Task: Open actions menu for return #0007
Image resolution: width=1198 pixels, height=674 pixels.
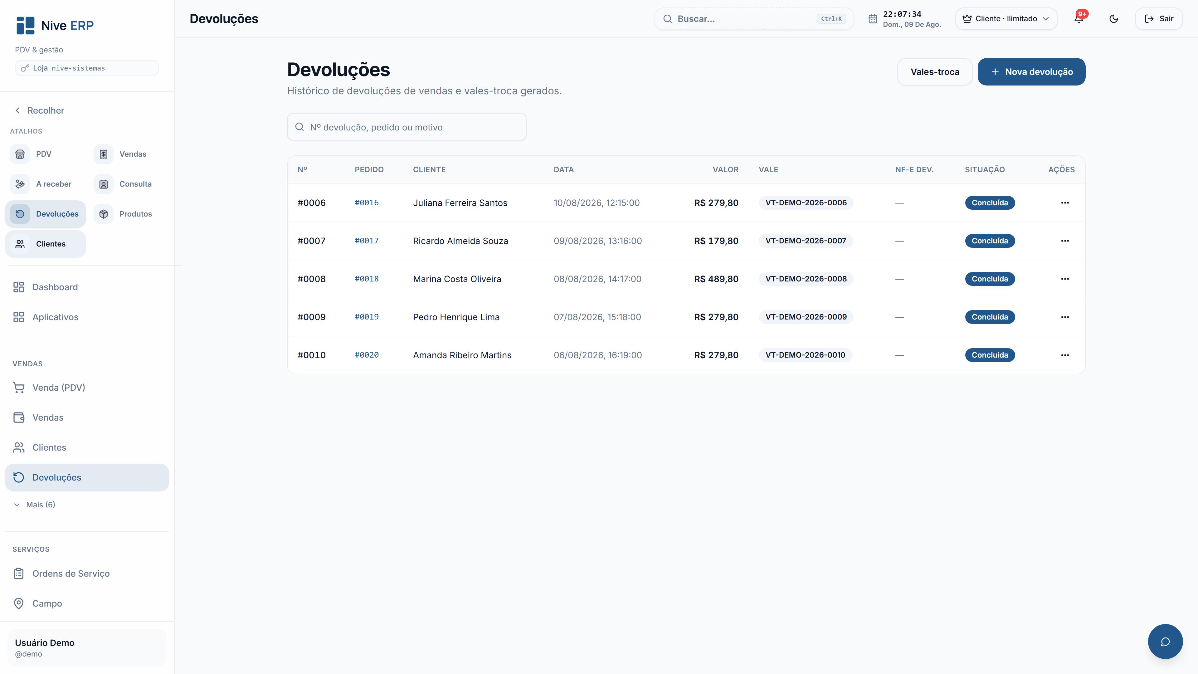Action: [1065, 241]
